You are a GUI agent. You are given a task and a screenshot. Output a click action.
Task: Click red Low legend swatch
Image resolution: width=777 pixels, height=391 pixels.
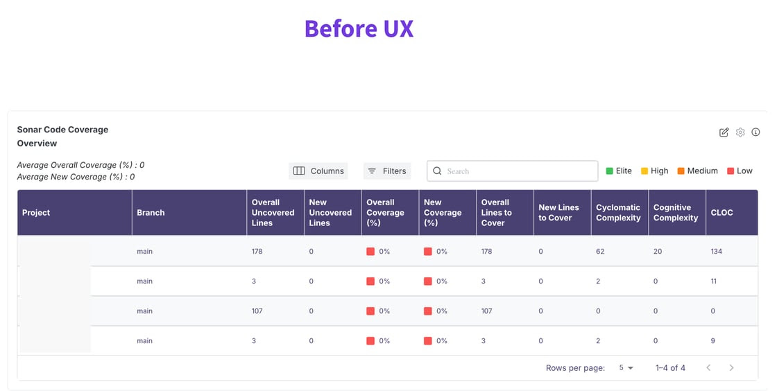[731, 171]
